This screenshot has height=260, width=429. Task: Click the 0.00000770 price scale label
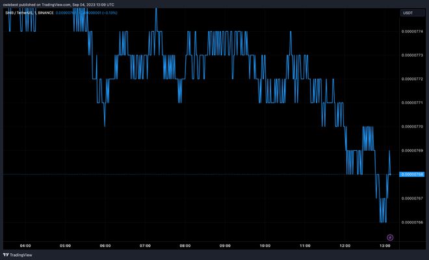[x=413, y=127]
